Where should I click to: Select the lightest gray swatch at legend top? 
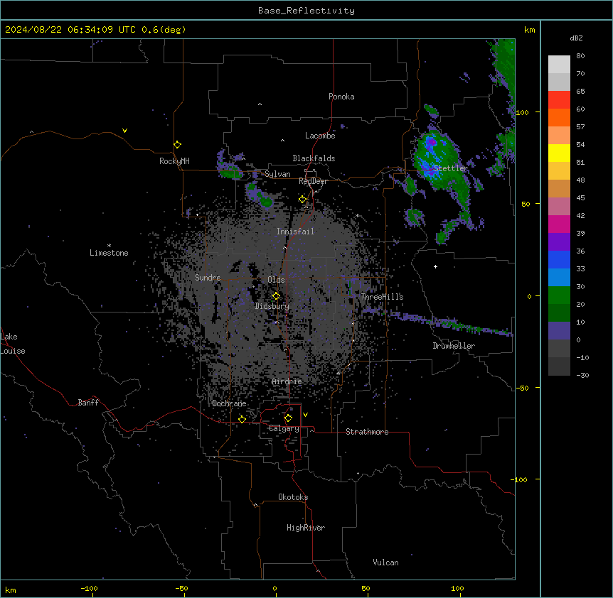point(559,65)
